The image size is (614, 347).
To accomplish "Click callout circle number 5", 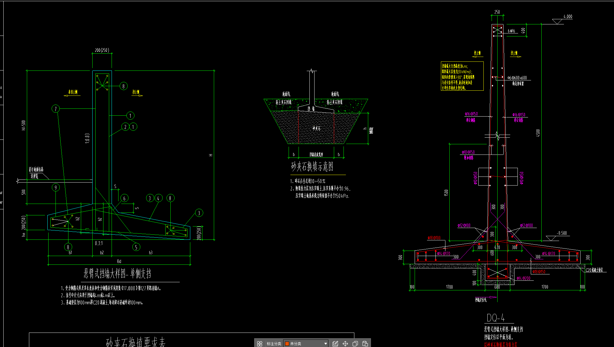I will click(x=136, y=247).
